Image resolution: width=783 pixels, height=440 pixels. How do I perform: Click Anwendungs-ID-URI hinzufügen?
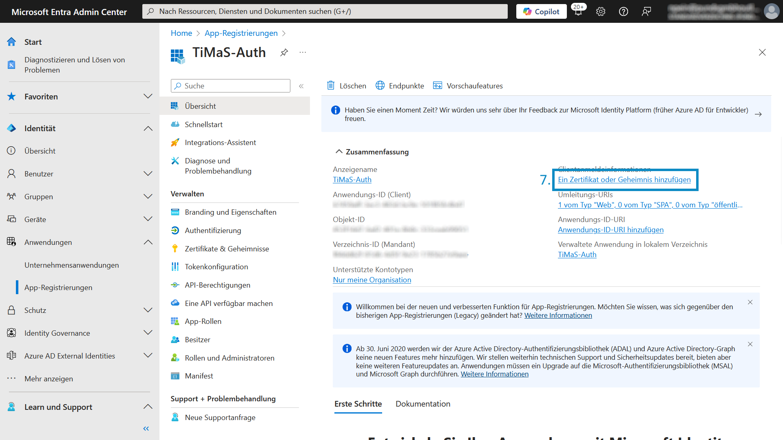click(x=610, y=230)
